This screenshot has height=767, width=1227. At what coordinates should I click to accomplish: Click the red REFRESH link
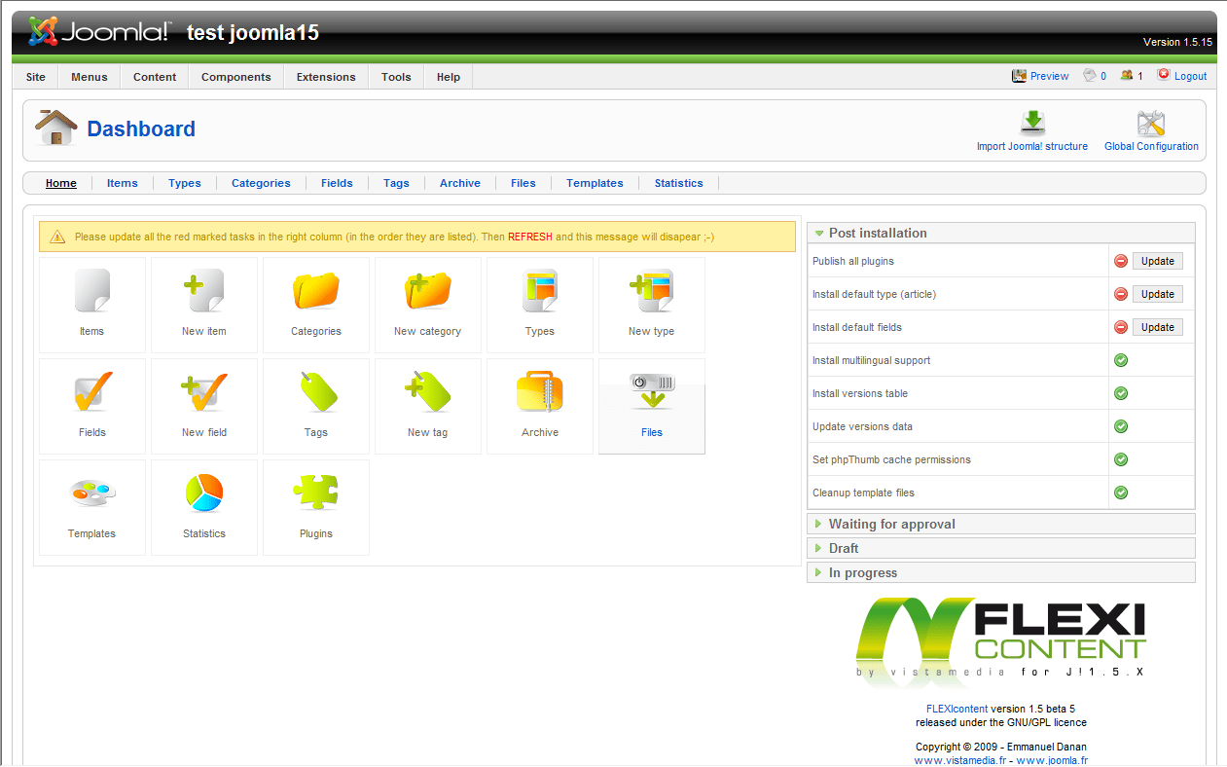pyautogui.click(x=530, y=237)
